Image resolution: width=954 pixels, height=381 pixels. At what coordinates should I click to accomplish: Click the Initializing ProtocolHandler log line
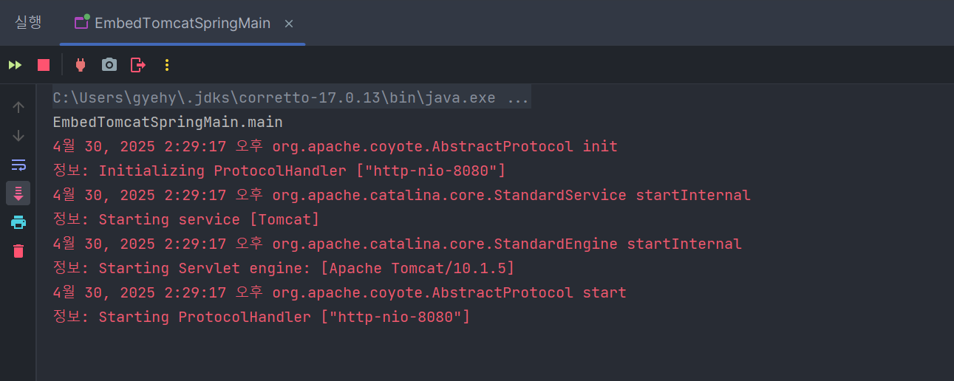tap(279, 171)
